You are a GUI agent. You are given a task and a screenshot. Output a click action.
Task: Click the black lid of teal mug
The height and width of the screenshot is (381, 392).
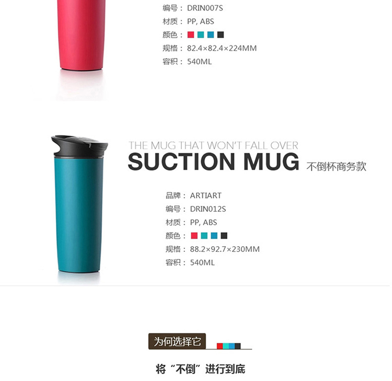79,145
